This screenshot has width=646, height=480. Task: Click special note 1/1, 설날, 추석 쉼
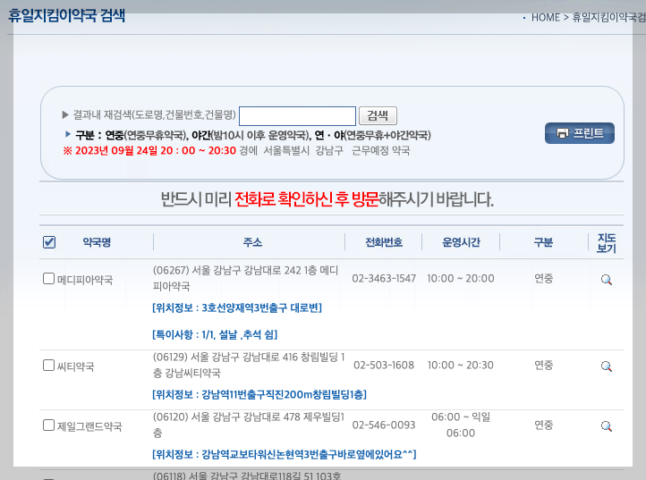coord(215,334)
